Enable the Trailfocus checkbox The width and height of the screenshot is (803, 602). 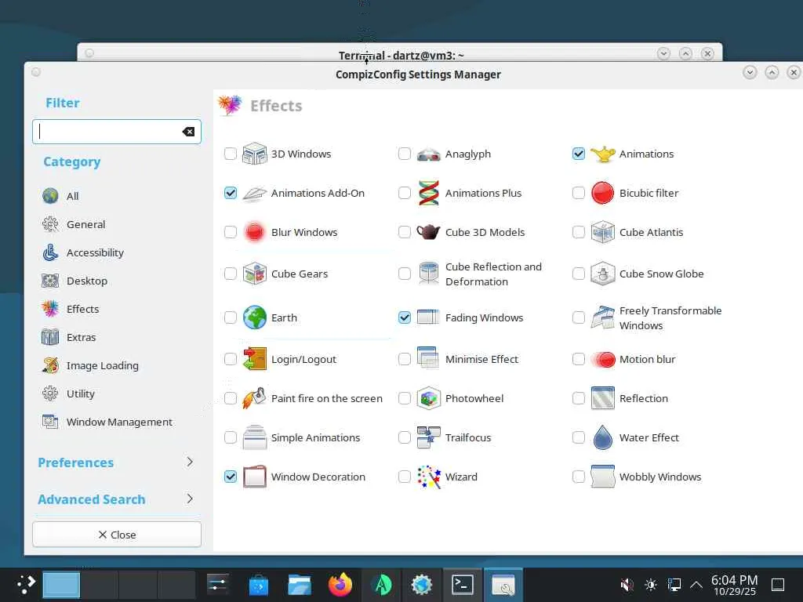coord(405,437)
